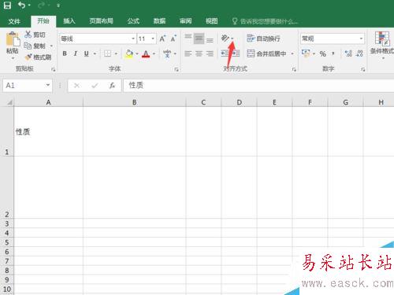The height and width of the screenshot is (295, 394).
Task: Click the red Font Color A icon
Action: pyautogui.click(x=146, y=54)
